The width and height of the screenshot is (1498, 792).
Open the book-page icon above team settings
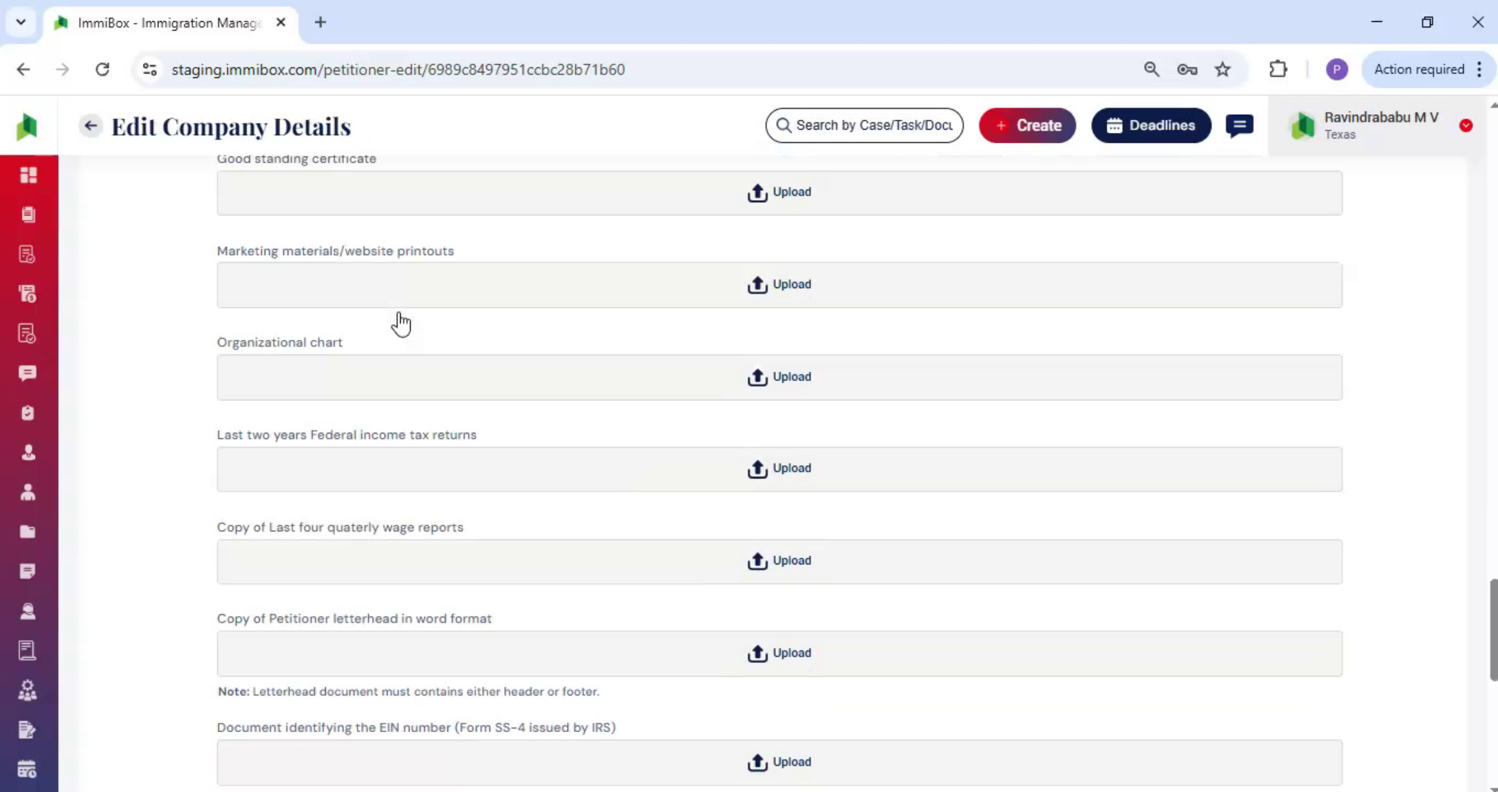tap(28, 650)
